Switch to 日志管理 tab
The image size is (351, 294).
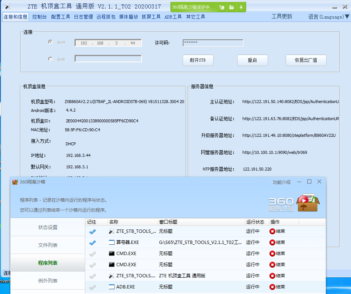click(83, 17)
